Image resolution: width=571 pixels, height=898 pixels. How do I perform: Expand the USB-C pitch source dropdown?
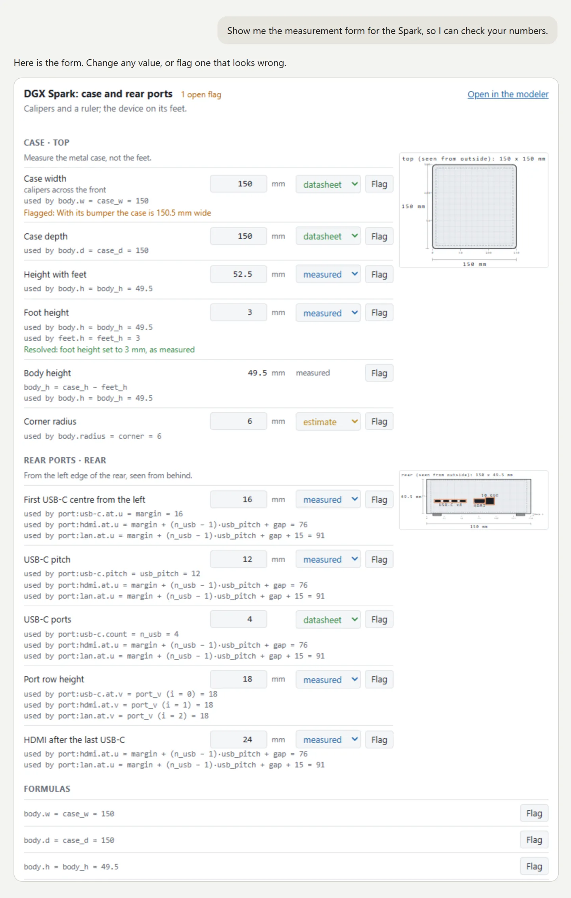(x=328, y=559)
